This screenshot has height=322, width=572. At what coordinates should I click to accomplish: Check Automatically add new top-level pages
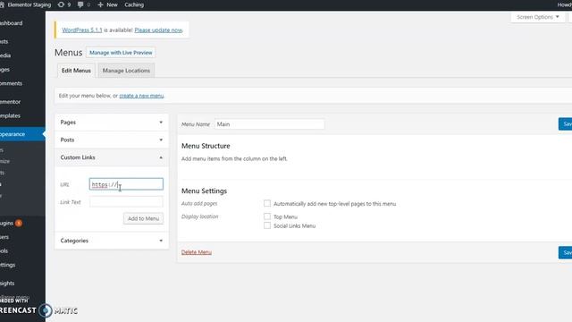tap(267, 203)
